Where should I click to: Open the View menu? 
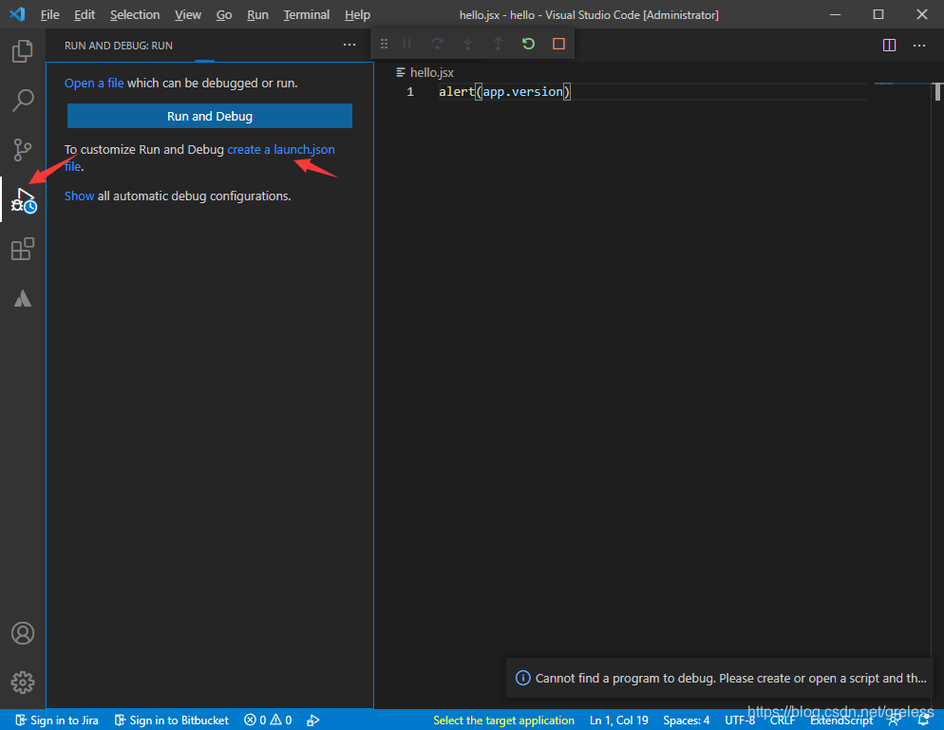click(x=188, y=14)
